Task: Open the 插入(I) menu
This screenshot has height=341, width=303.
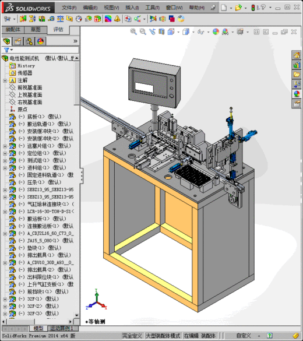Action: (x=132, y=8)
